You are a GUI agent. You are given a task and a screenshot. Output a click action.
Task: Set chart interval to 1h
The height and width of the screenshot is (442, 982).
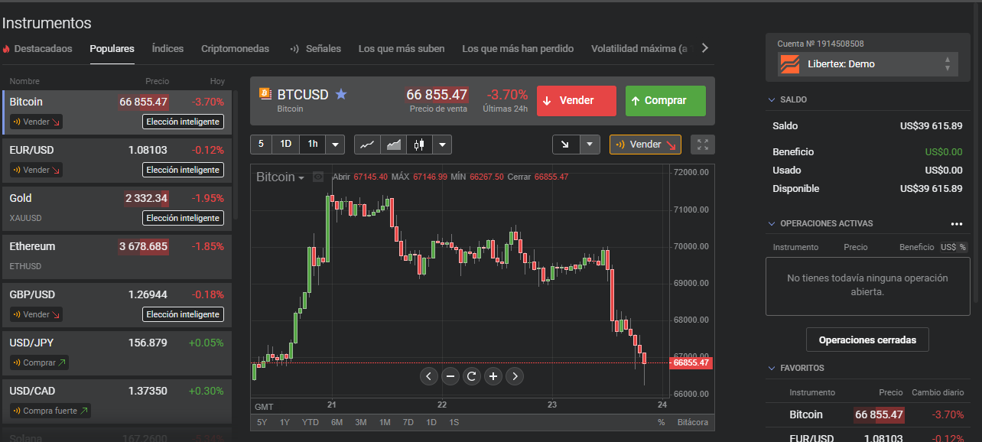coord(312,144)
